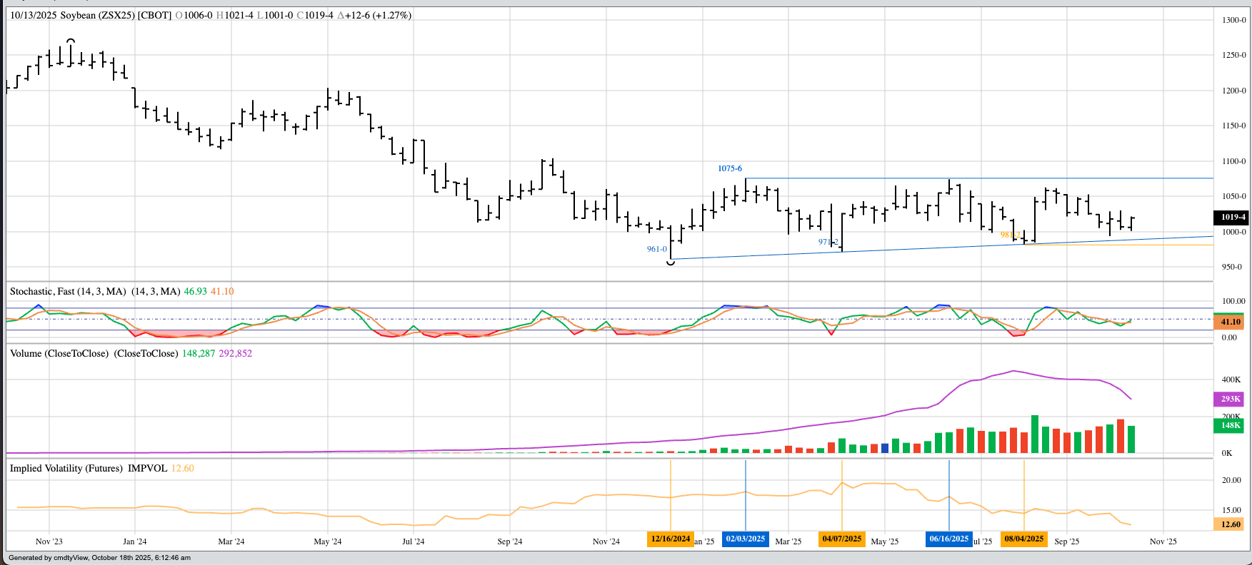
Task: Click the green 148K volume tag
Action: click(1230, 425)
